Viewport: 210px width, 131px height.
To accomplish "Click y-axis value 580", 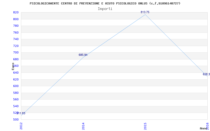I will coord(15,93).
